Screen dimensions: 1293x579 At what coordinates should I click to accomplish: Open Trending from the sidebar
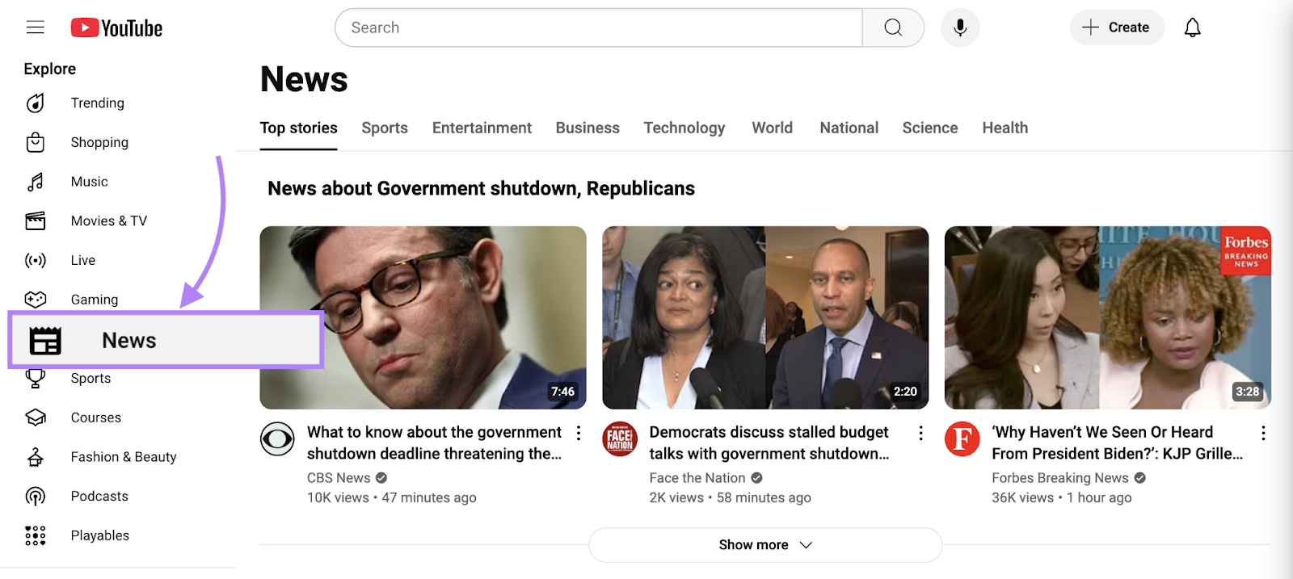pos(97,103)
